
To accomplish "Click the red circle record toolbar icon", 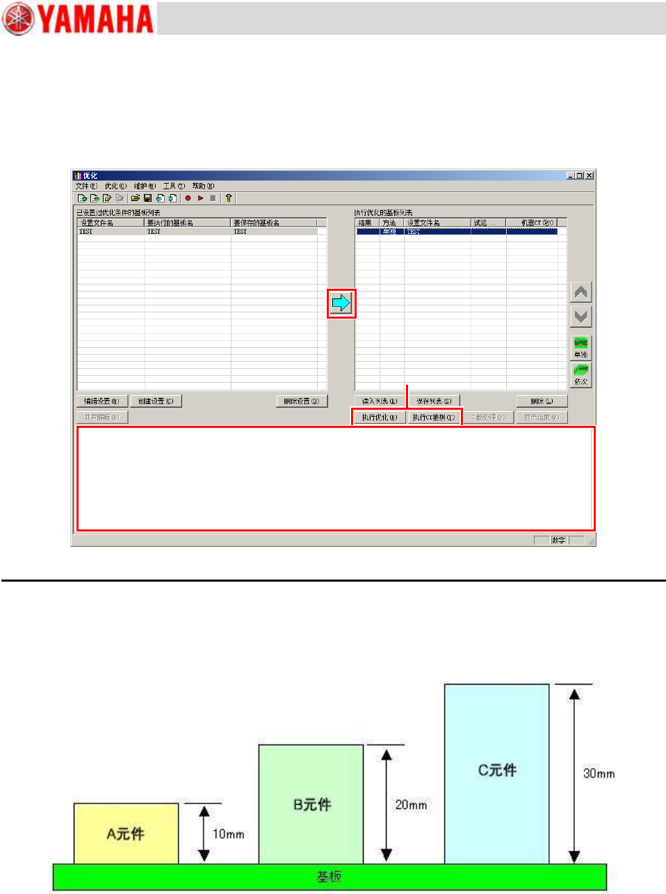I will click(188, 198).
